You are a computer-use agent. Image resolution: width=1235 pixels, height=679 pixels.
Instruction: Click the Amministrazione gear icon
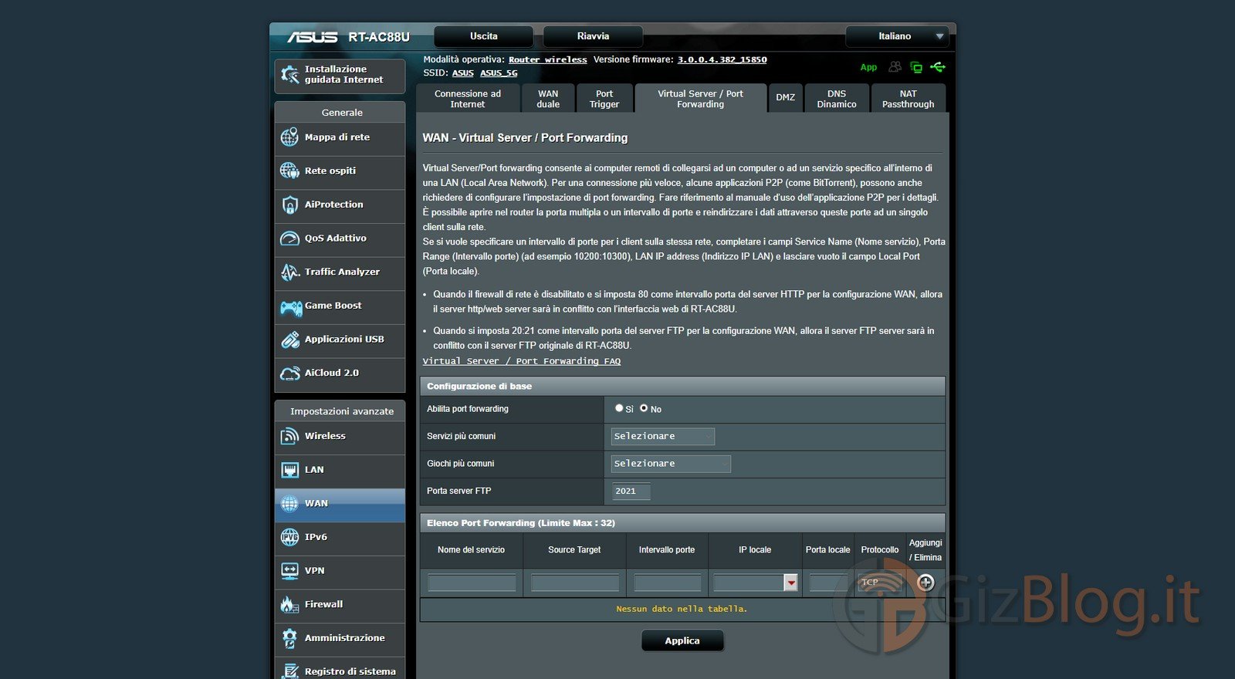(x=289, y=638)
